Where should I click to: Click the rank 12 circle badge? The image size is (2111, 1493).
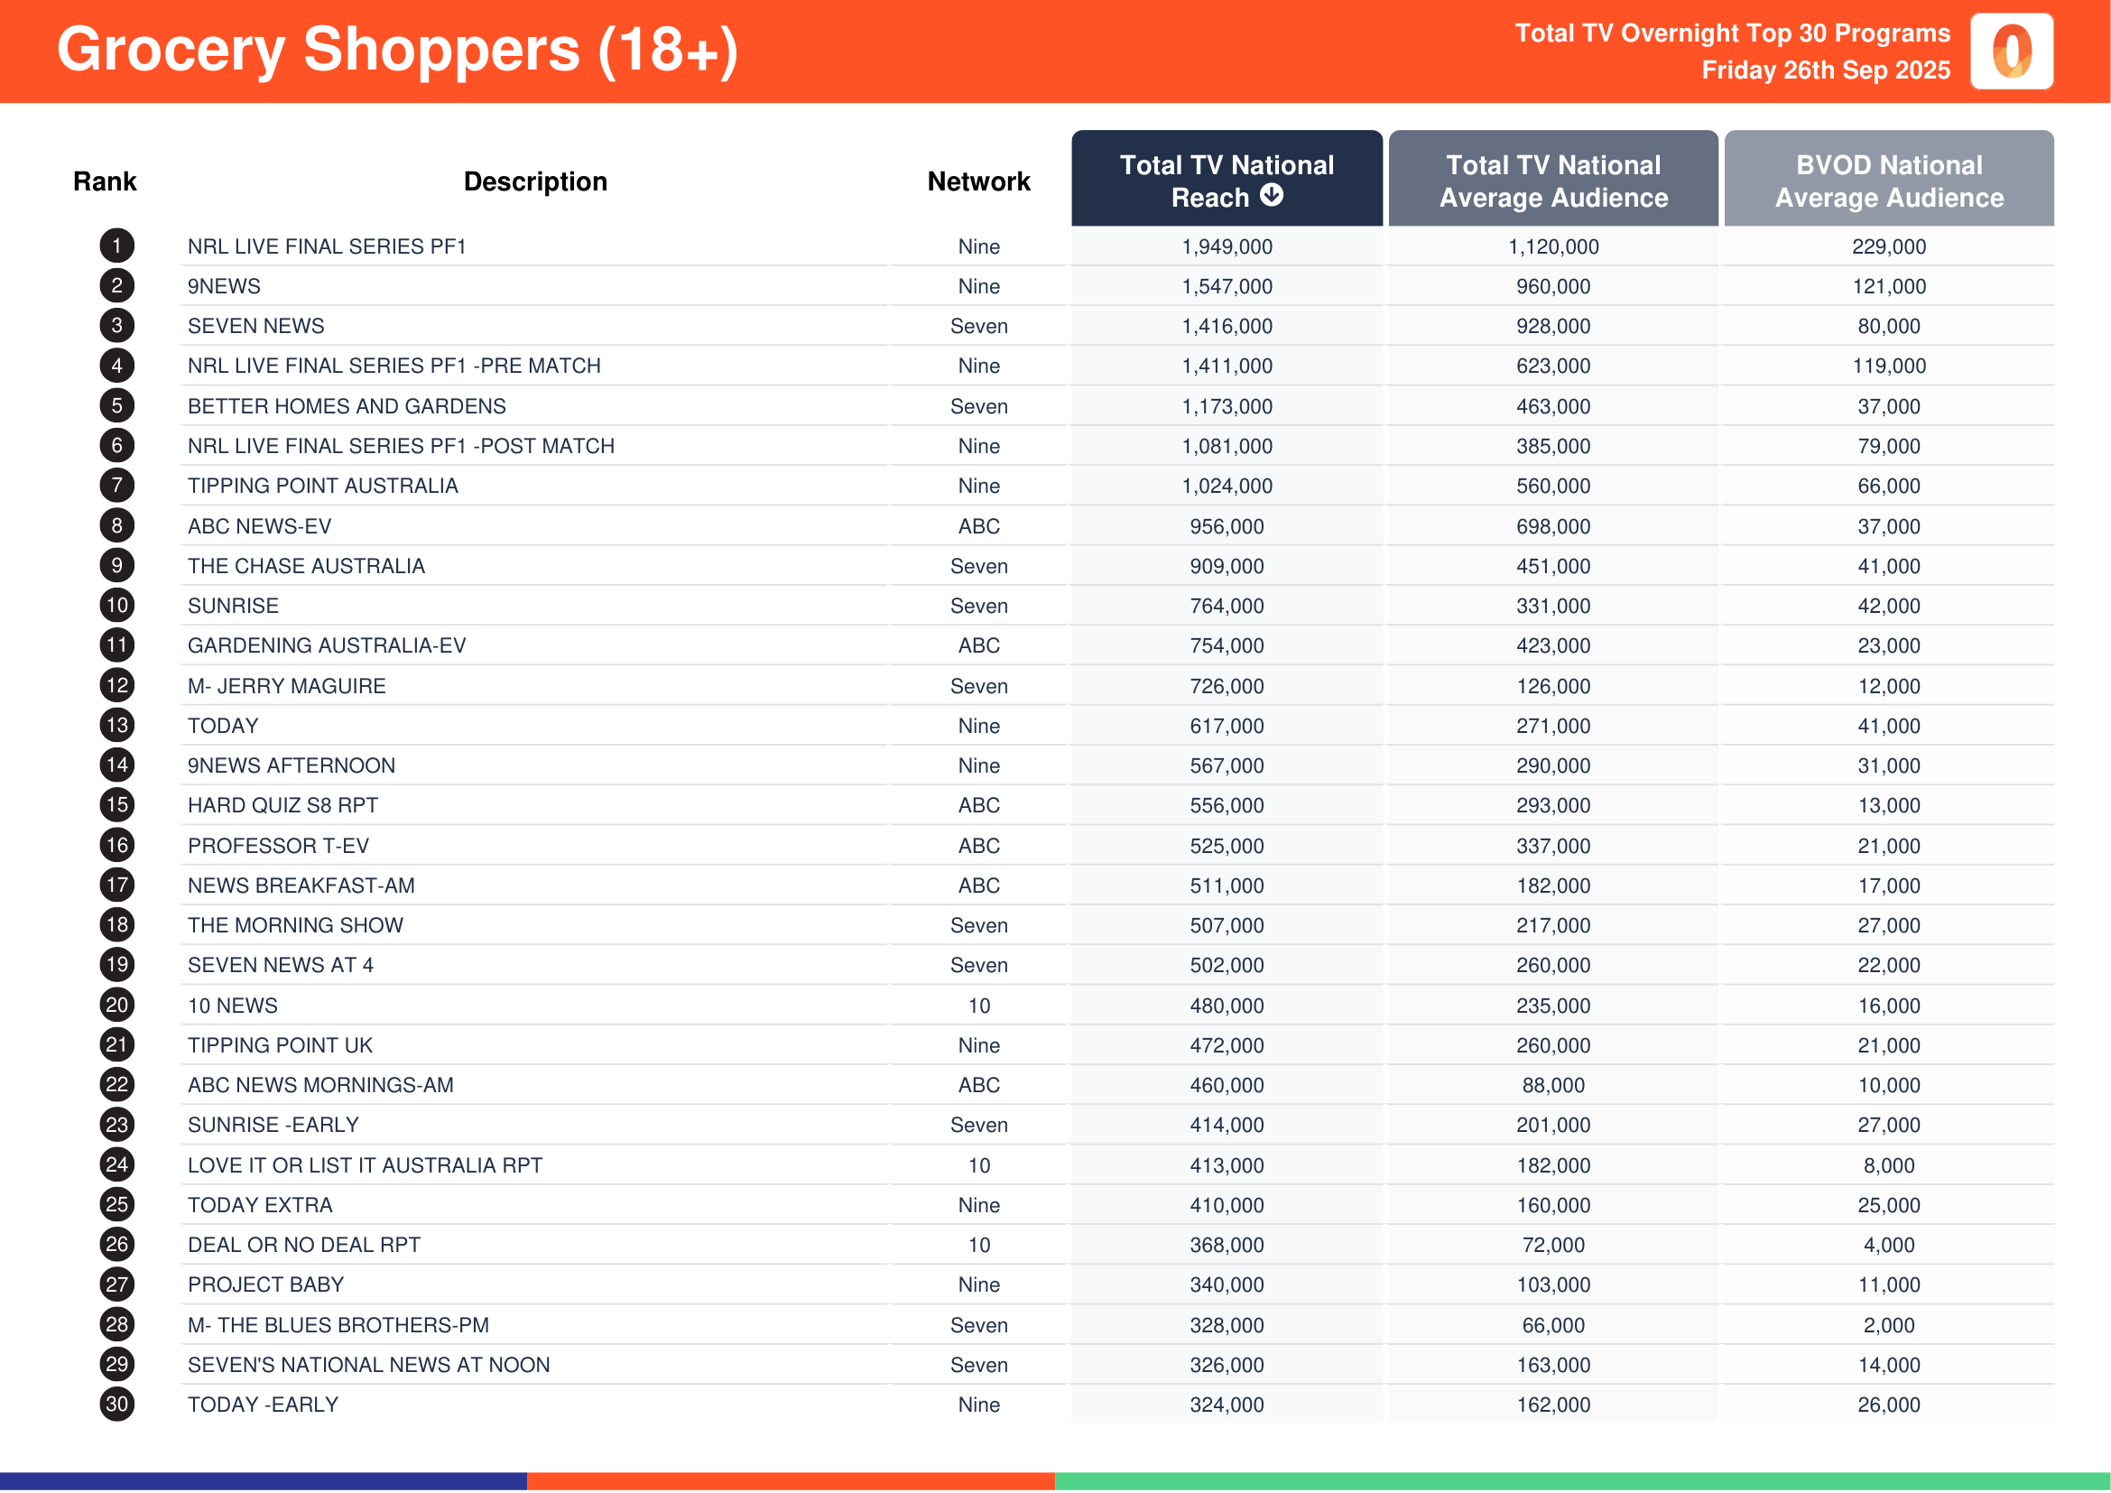click(x=116, y=685)
